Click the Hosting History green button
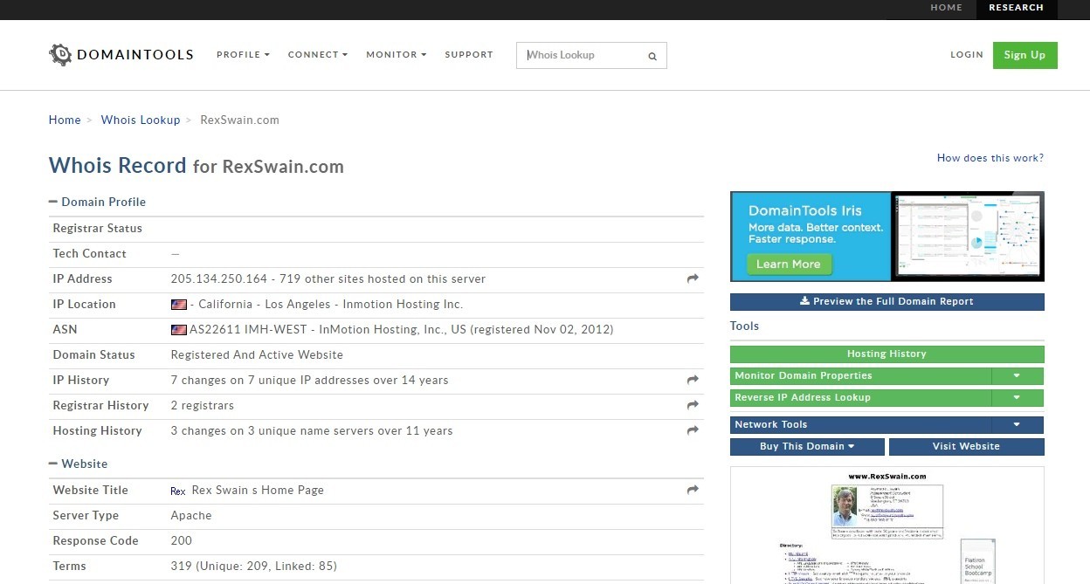The width and height of the screenshot is (1090, 584). 886,354
